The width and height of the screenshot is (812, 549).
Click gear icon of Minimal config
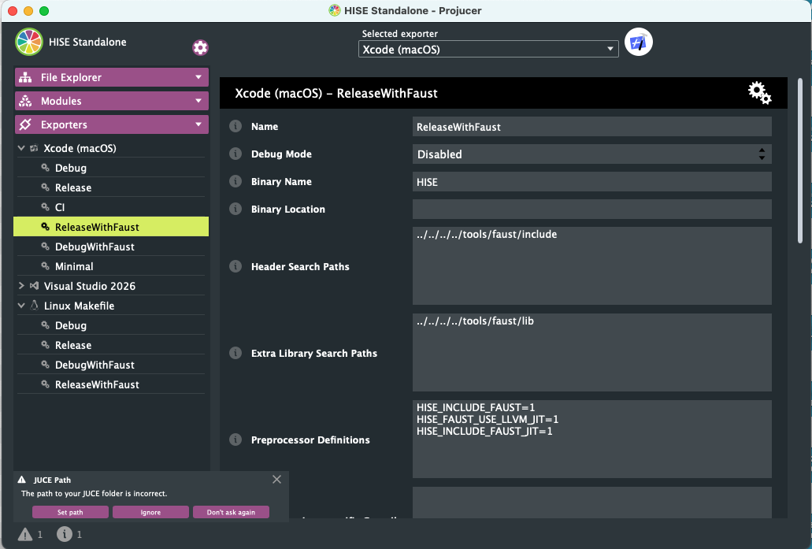tap(46, 265)
